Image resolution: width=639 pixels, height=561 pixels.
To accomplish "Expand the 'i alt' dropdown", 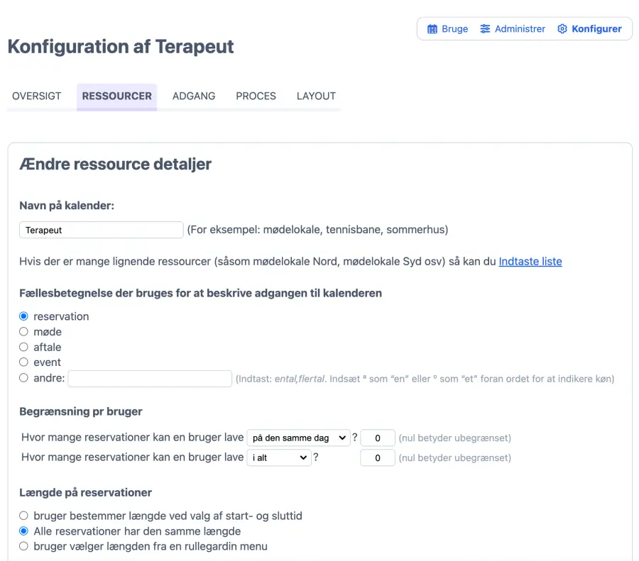I will [279, 458].
